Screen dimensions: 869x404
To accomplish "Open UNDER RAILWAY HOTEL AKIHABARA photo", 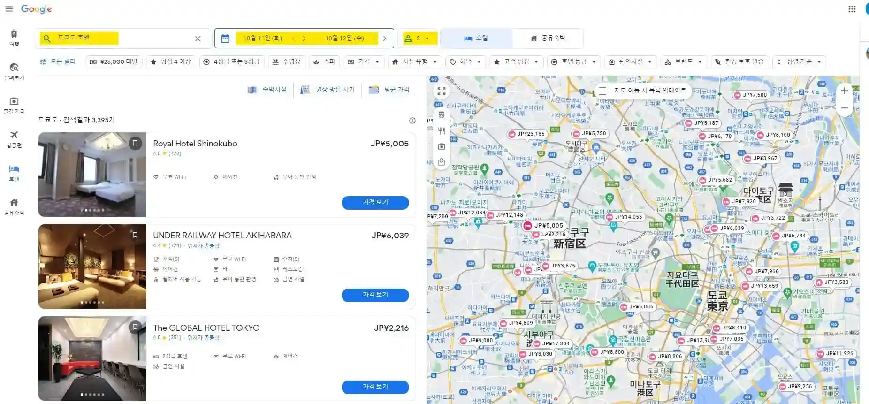I will pos(92,267).
